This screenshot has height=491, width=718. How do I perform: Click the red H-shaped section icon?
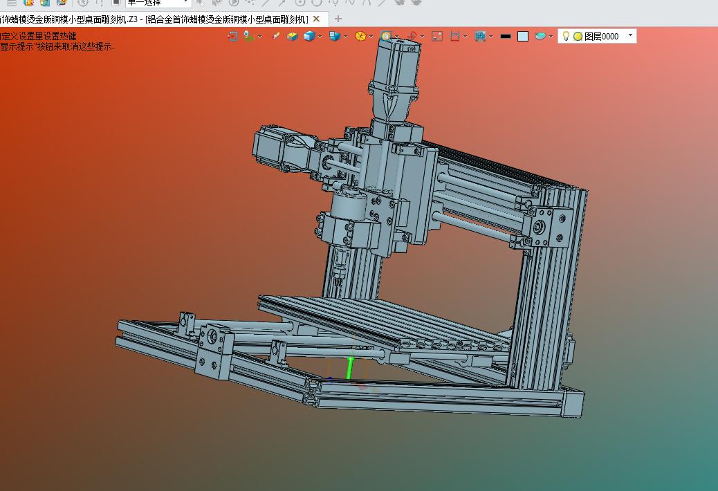tap(454, 36)
